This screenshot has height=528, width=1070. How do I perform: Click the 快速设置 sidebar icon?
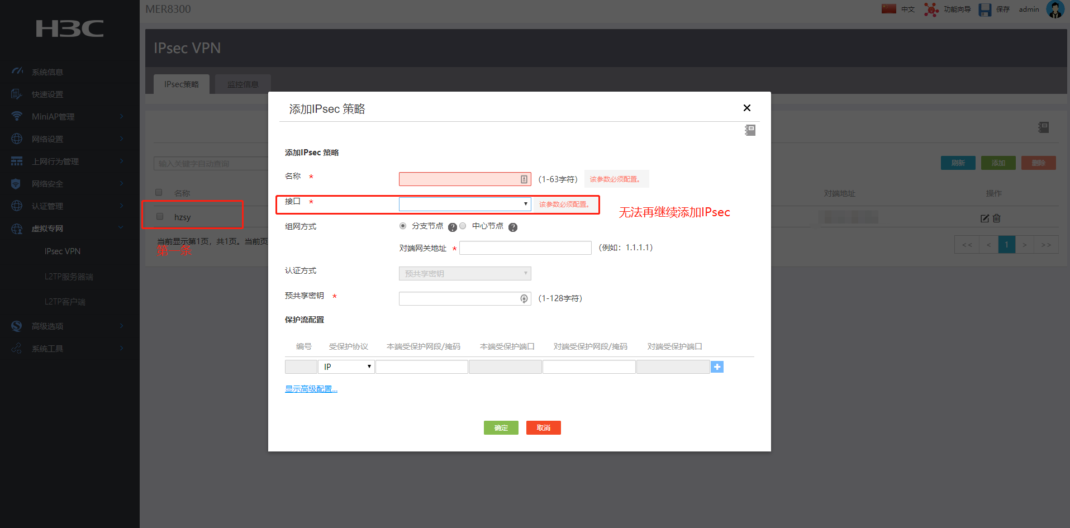pos(17,94)
